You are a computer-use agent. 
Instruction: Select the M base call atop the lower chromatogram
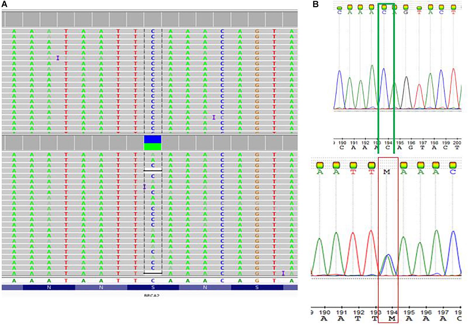(x=386, y=172)
